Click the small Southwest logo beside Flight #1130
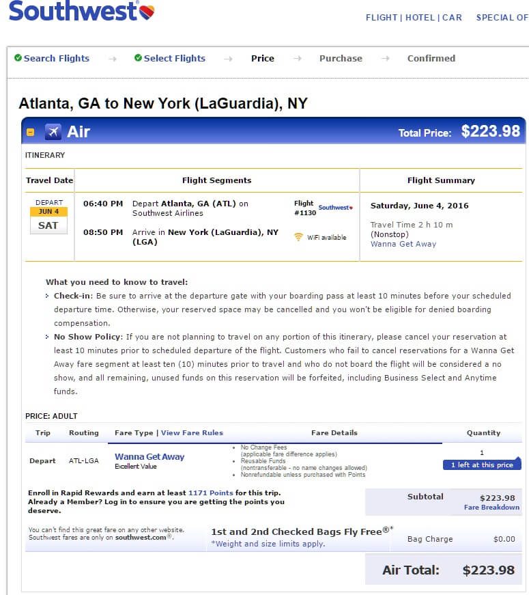 [x=336, y=208]
